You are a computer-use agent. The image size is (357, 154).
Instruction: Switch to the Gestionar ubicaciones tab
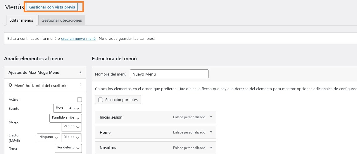62,20
